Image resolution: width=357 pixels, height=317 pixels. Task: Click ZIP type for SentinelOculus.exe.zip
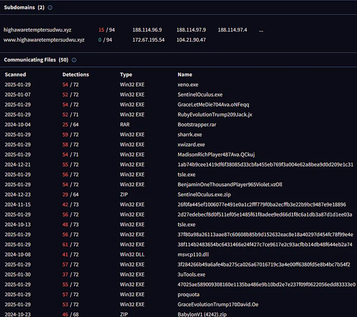click(123, 195)
